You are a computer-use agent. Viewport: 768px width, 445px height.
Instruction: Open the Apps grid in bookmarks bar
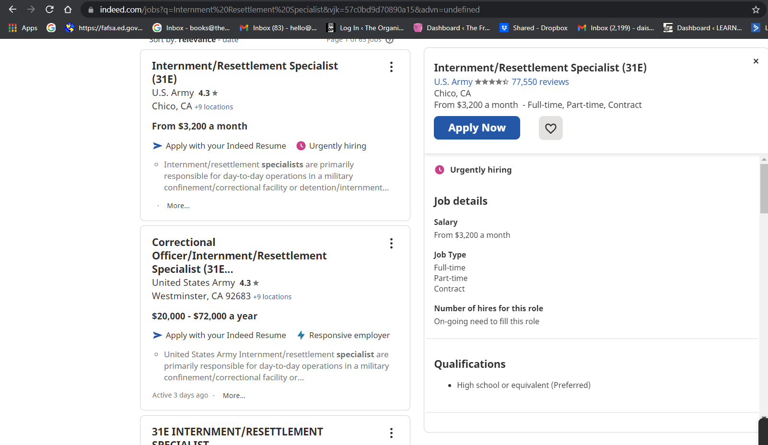click(x=23, y=28)
